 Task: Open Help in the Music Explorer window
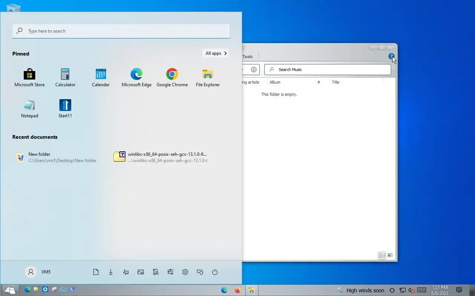point(392,57)
